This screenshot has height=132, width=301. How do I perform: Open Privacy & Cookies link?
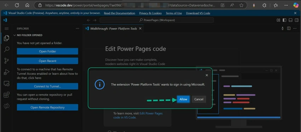(x=150, y=13)
